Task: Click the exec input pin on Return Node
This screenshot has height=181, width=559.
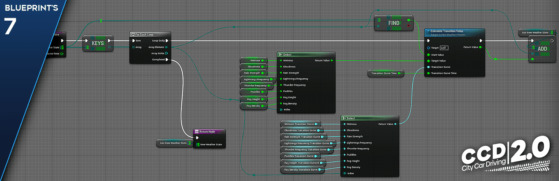Action: click(x=197, y=138)
